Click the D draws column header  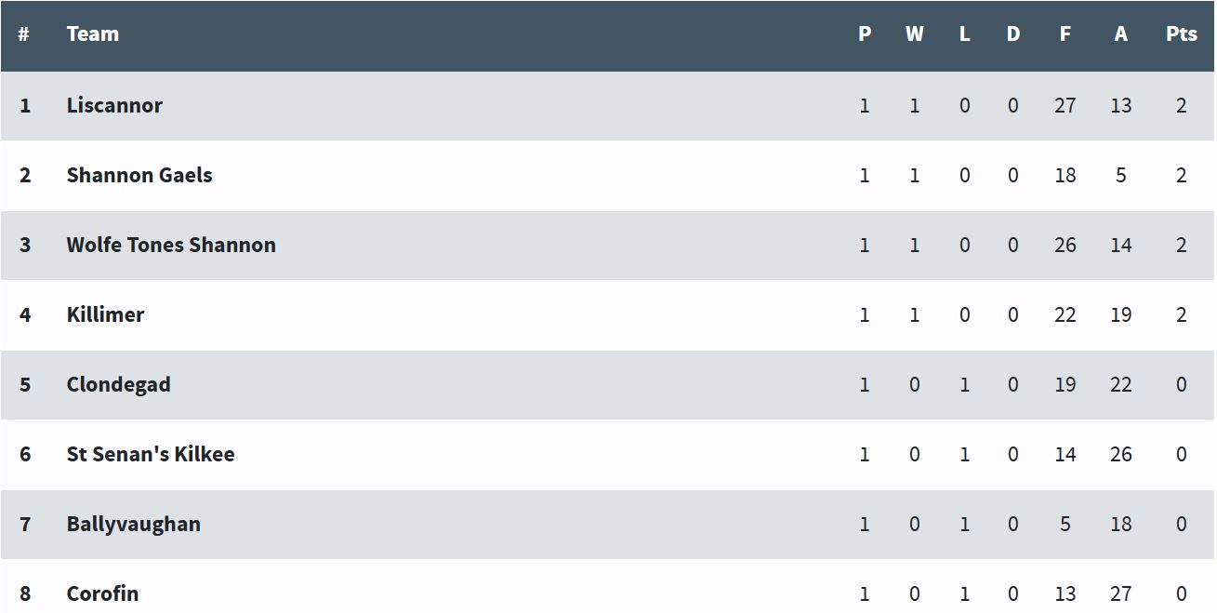(x=1013, y=34)
